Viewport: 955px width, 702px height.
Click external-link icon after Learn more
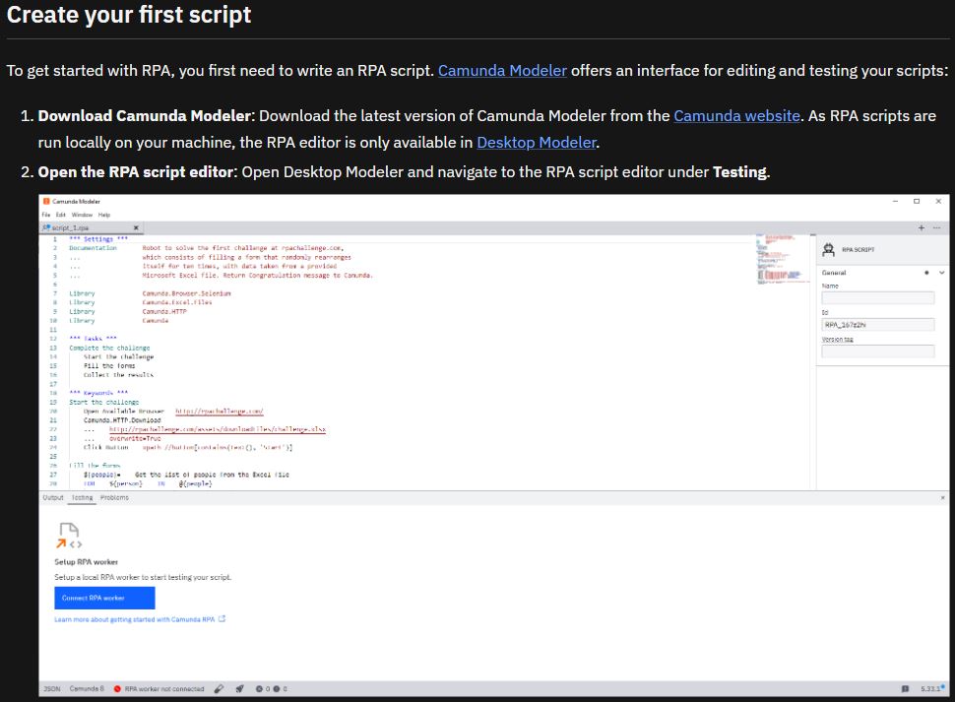point(223,618)
